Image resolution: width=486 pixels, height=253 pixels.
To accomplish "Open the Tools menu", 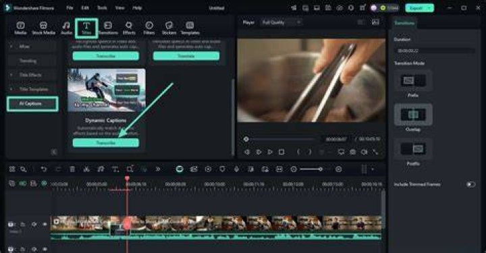I will point(102,7).
